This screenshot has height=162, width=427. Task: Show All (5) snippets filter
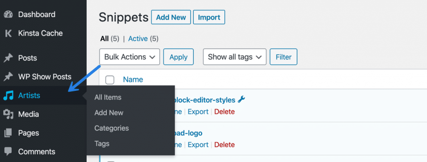click(x=110, y=39)
